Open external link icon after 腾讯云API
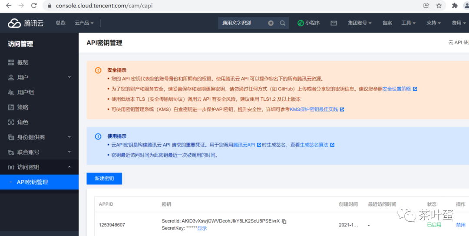Image resolution: width=469 pixels, height=236 pixels. 259,145
